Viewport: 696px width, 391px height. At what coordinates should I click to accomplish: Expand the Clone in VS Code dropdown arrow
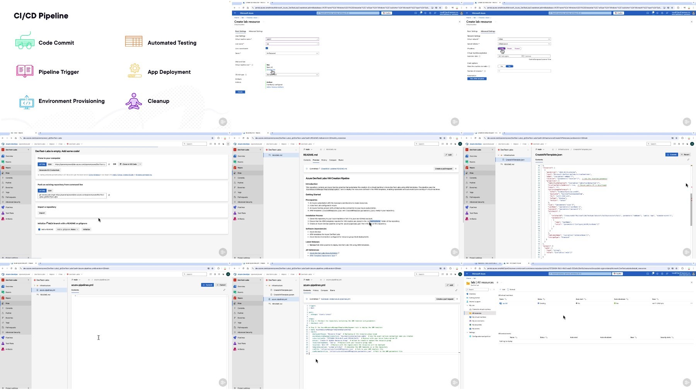pyautogui.click(x=140, y=164)
